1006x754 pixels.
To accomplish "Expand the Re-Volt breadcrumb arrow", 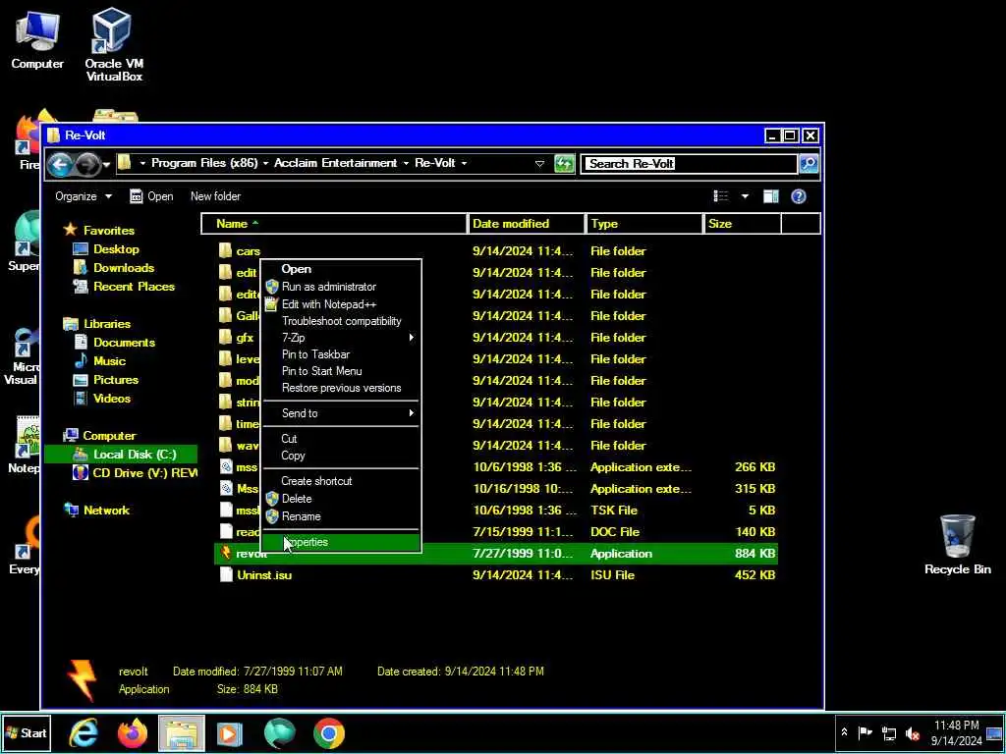I will click(x=464, y=164).
